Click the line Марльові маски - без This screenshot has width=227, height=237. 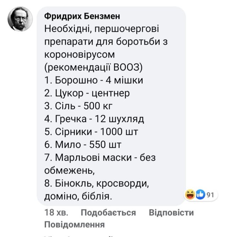100,157
